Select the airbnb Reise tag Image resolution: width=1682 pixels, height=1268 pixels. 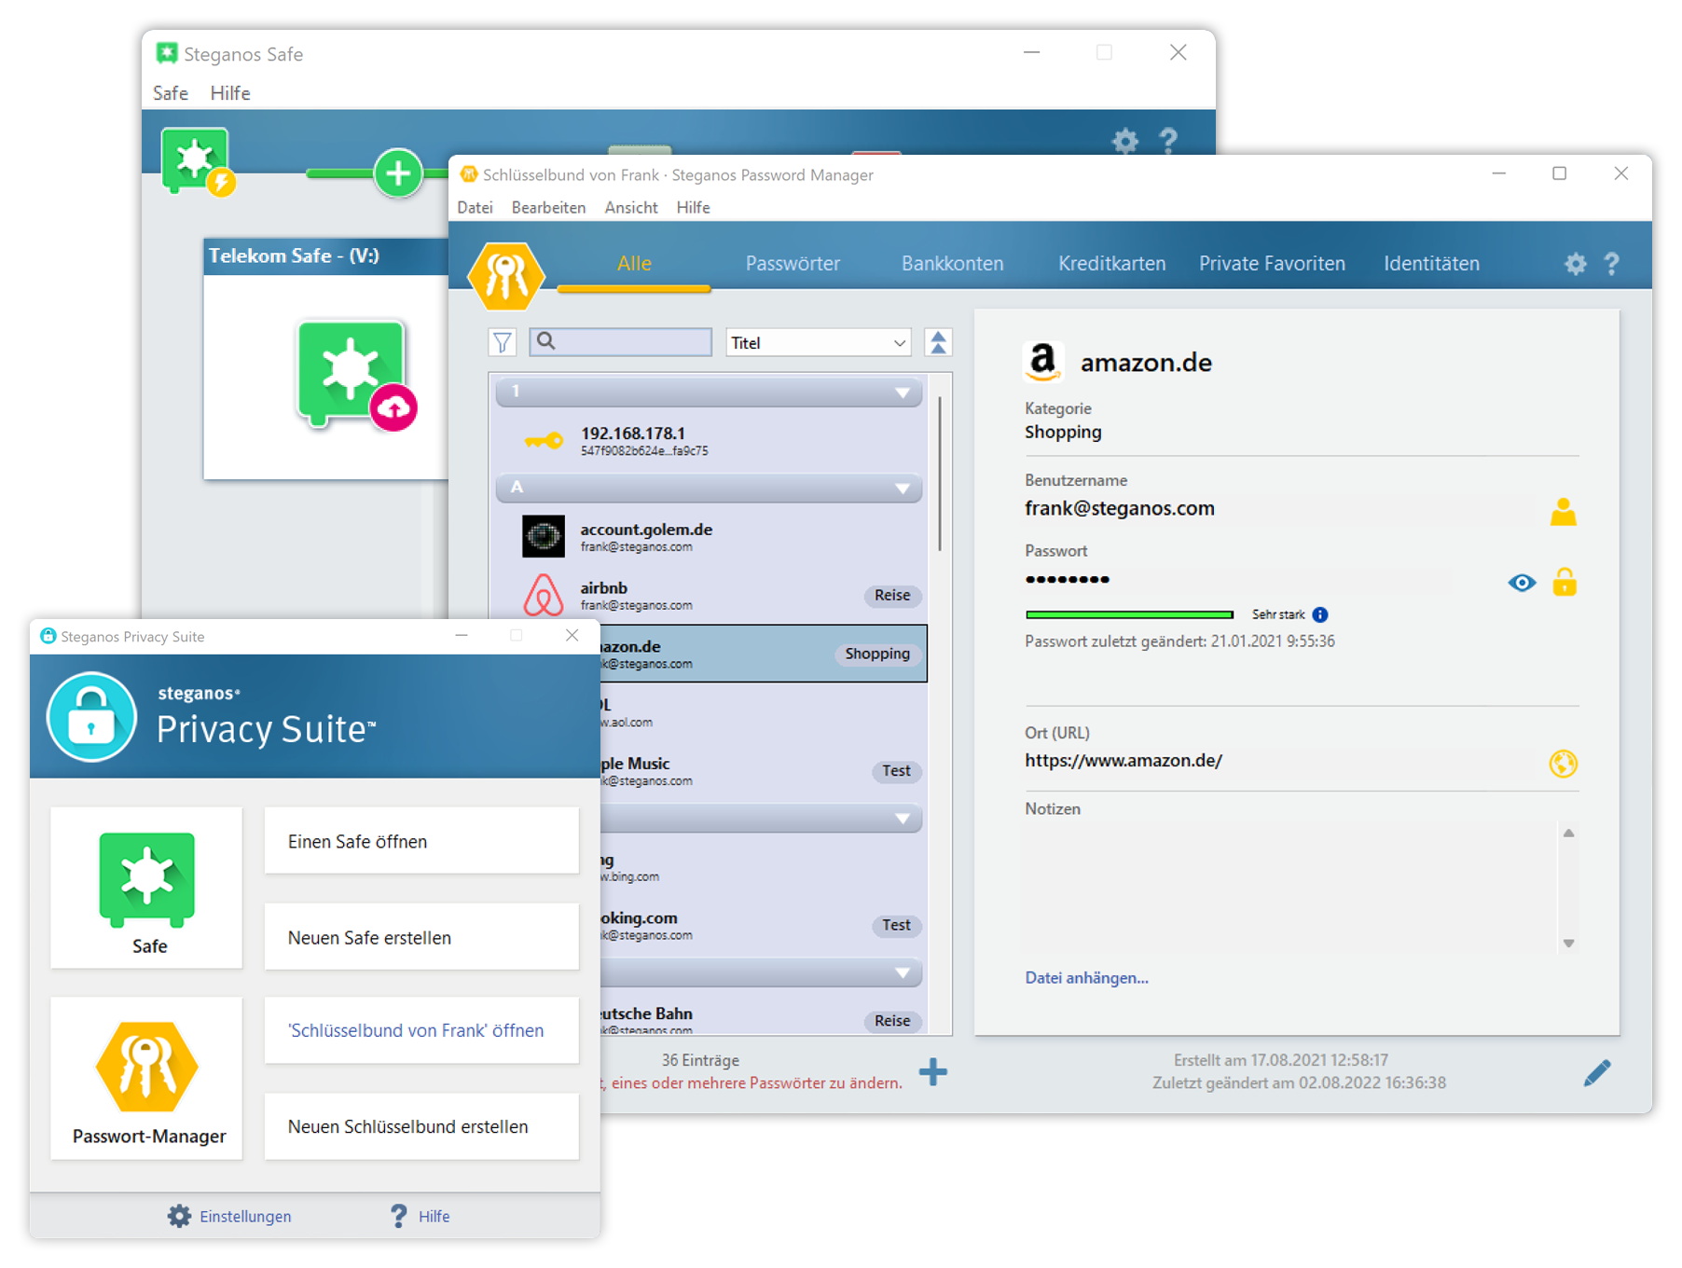pyautogui.click(x=892, y=595)
